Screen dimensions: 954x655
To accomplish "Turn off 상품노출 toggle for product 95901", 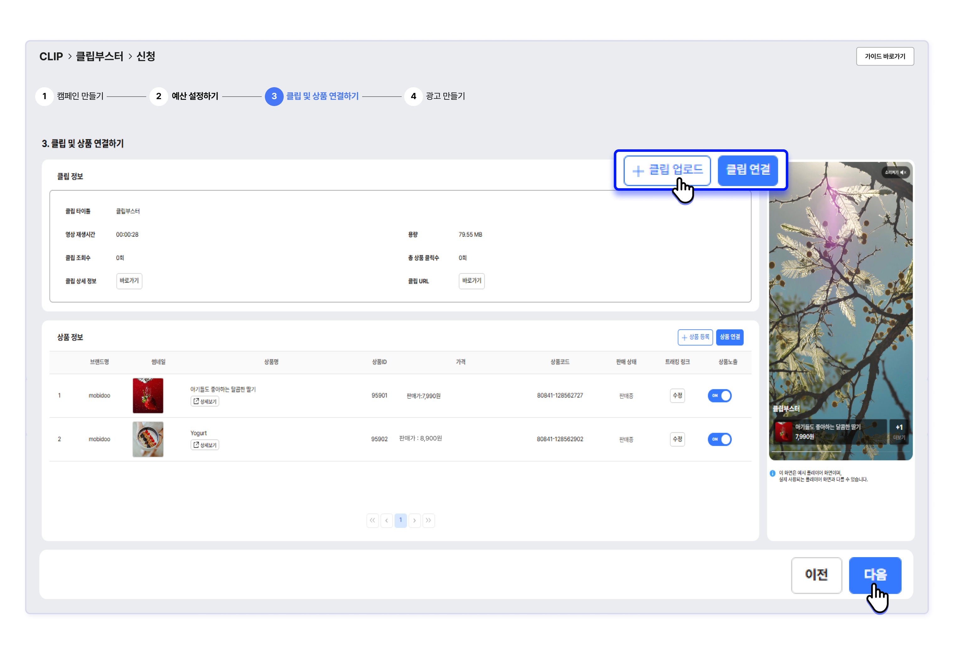I will point(719,396).
